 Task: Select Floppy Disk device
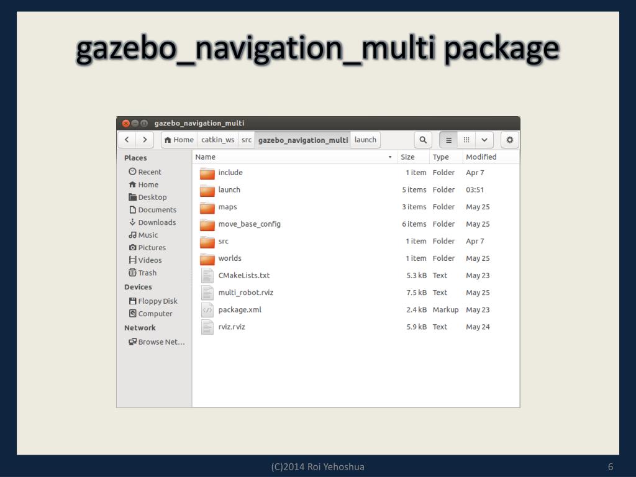click(153, 301)
